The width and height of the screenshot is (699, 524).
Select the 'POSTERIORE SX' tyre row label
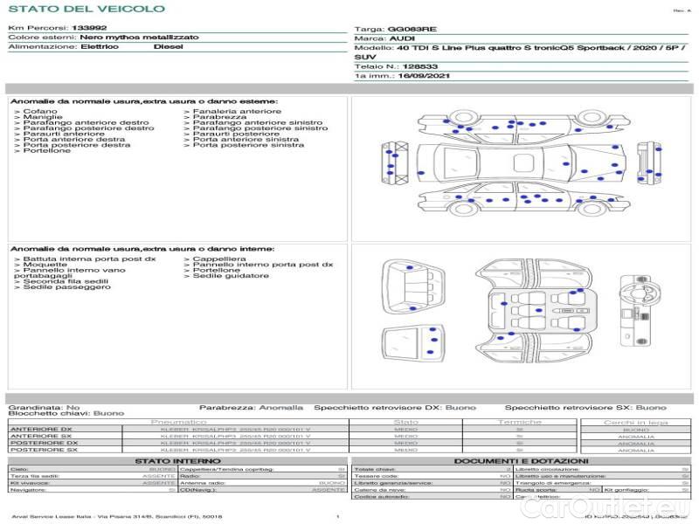click(44, 450)
